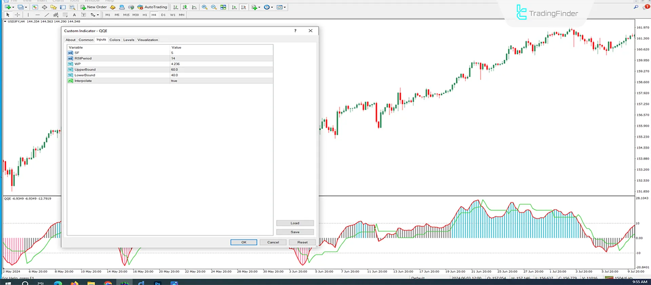Toggle the H4 timeframe button
The height and width of the screenshot is (285, 651).
coord(154,15)
